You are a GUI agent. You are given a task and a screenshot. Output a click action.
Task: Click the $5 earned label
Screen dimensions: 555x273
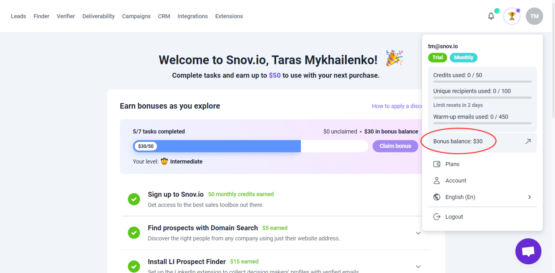[275, 228]
